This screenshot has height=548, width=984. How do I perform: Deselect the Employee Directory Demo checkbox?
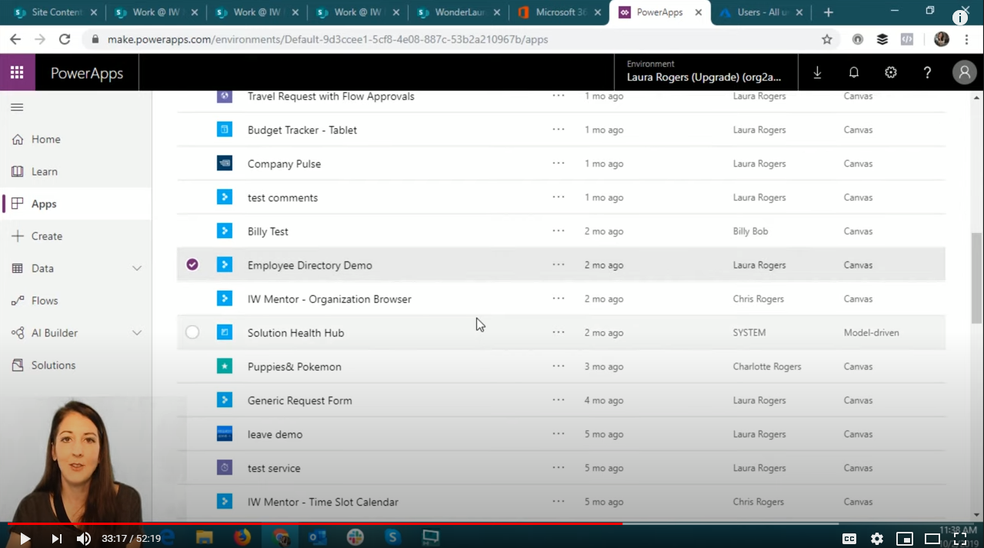(x=192, y=264)
